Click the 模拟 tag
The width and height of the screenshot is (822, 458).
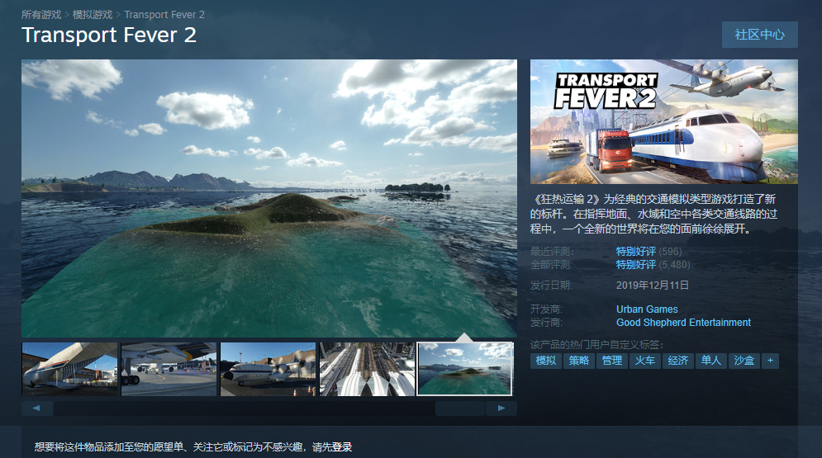546,361
